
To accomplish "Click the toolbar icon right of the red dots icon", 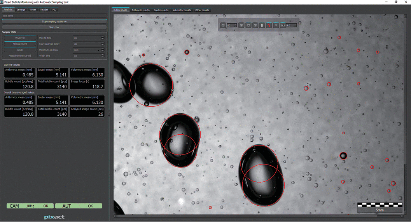I will coord(276,25).
